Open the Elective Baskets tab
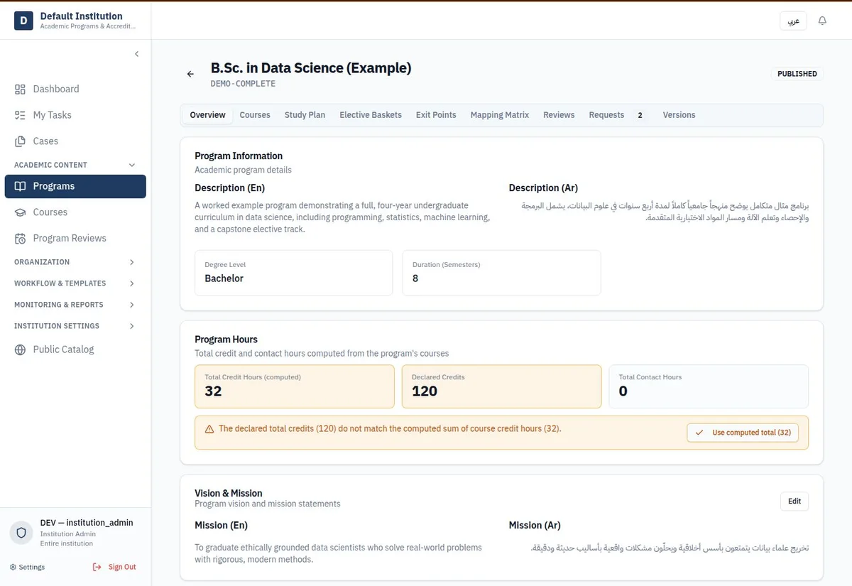 pos(371,115)
